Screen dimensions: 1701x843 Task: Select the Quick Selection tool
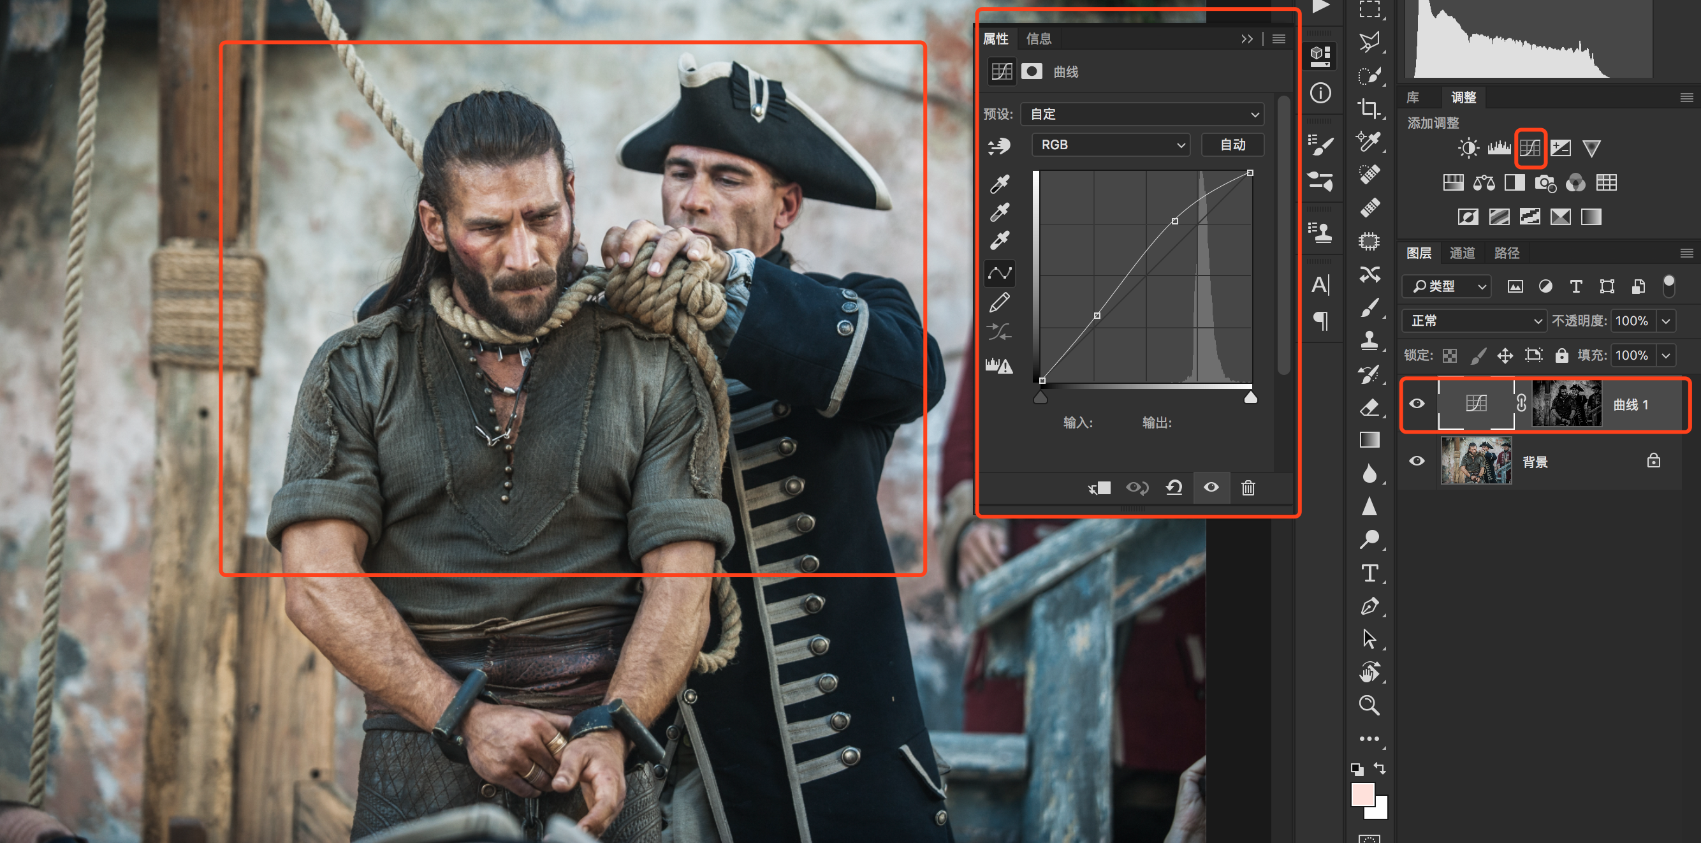pyautogui.click(x=1369, y=75)
